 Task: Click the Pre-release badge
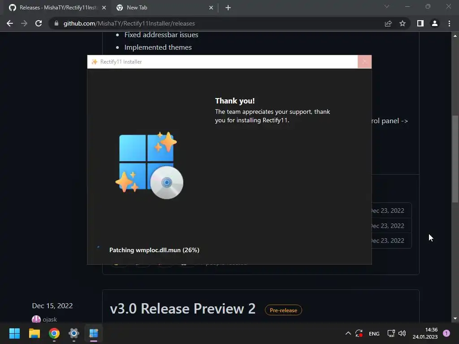tap(283, 310)
